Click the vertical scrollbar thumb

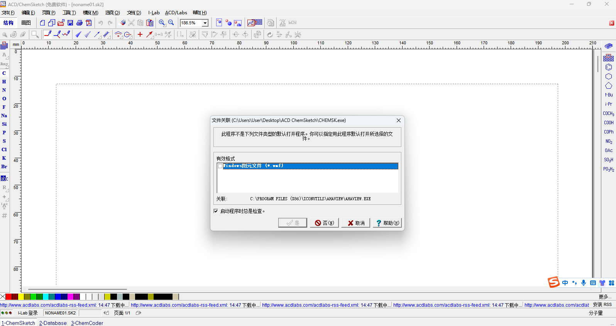(x=597, y=64)
